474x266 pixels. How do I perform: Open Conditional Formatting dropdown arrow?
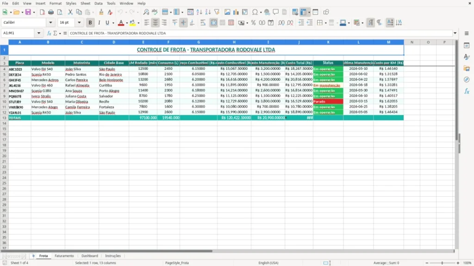click(362, 23)
